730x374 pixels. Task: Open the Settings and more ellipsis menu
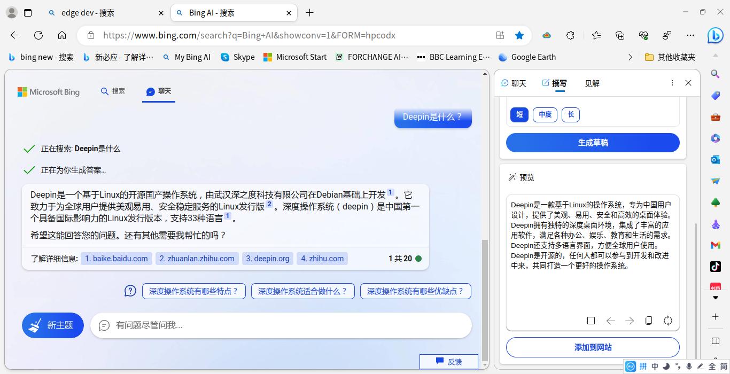coord(690,35)
